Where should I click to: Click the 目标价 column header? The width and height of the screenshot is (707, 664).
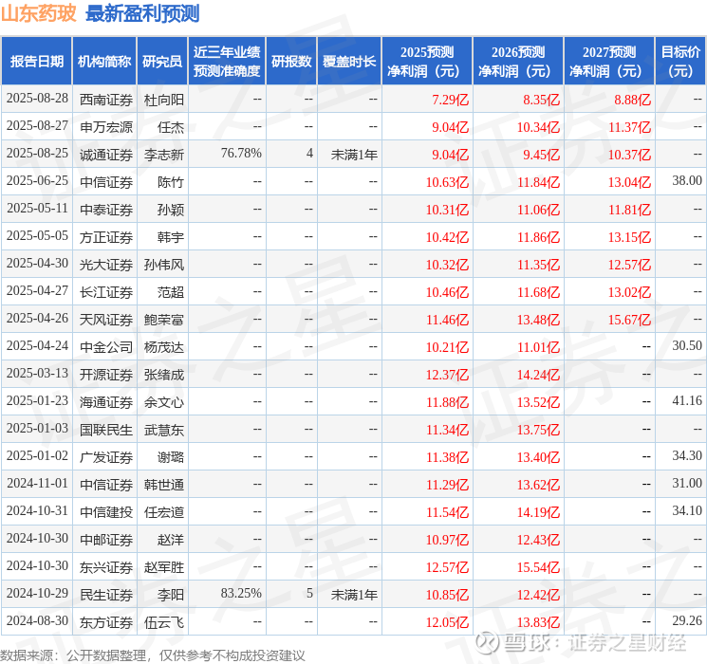[x=680, y=62]
